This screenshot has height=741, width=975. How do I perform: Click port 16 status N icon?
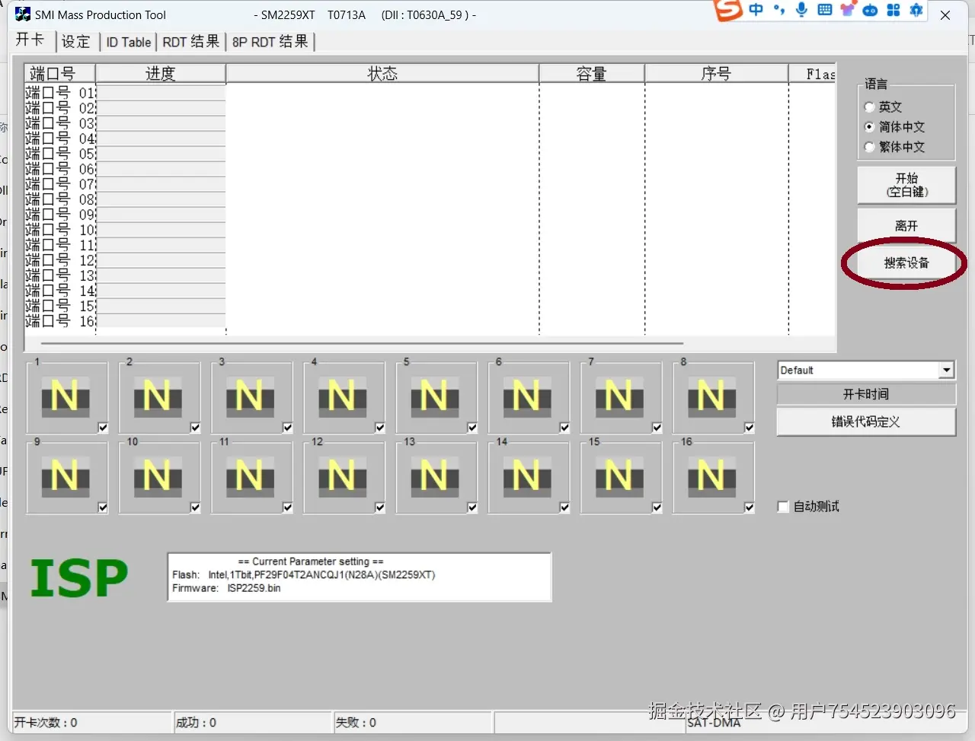[712, 477]
